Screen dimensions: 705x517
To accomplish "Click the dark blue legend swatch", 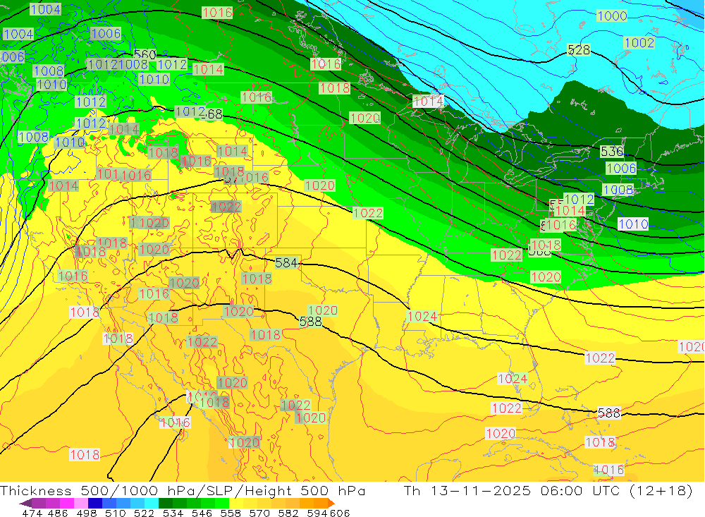I will pyautogui.click(x=95, y=503).
